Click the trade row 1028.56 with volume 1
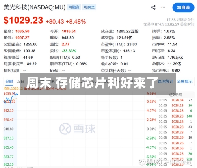 tap(175, 148)
